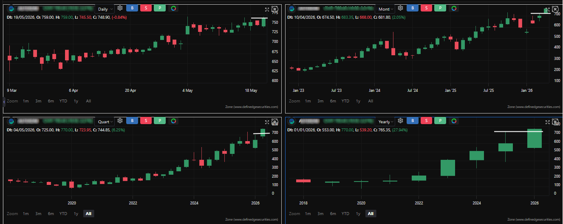The image size is (563, 224).
Task: Click red S sell button on Monthly chart
Action: pyautogui.click(x=426, y=9)
